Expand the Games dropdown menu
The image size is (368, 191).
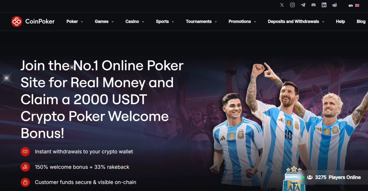tap(104, 21)
